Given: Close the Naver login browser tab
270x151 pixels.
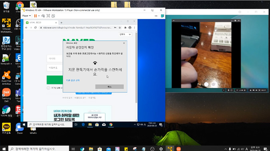Looking at the screenshot, I should (56, 22).
